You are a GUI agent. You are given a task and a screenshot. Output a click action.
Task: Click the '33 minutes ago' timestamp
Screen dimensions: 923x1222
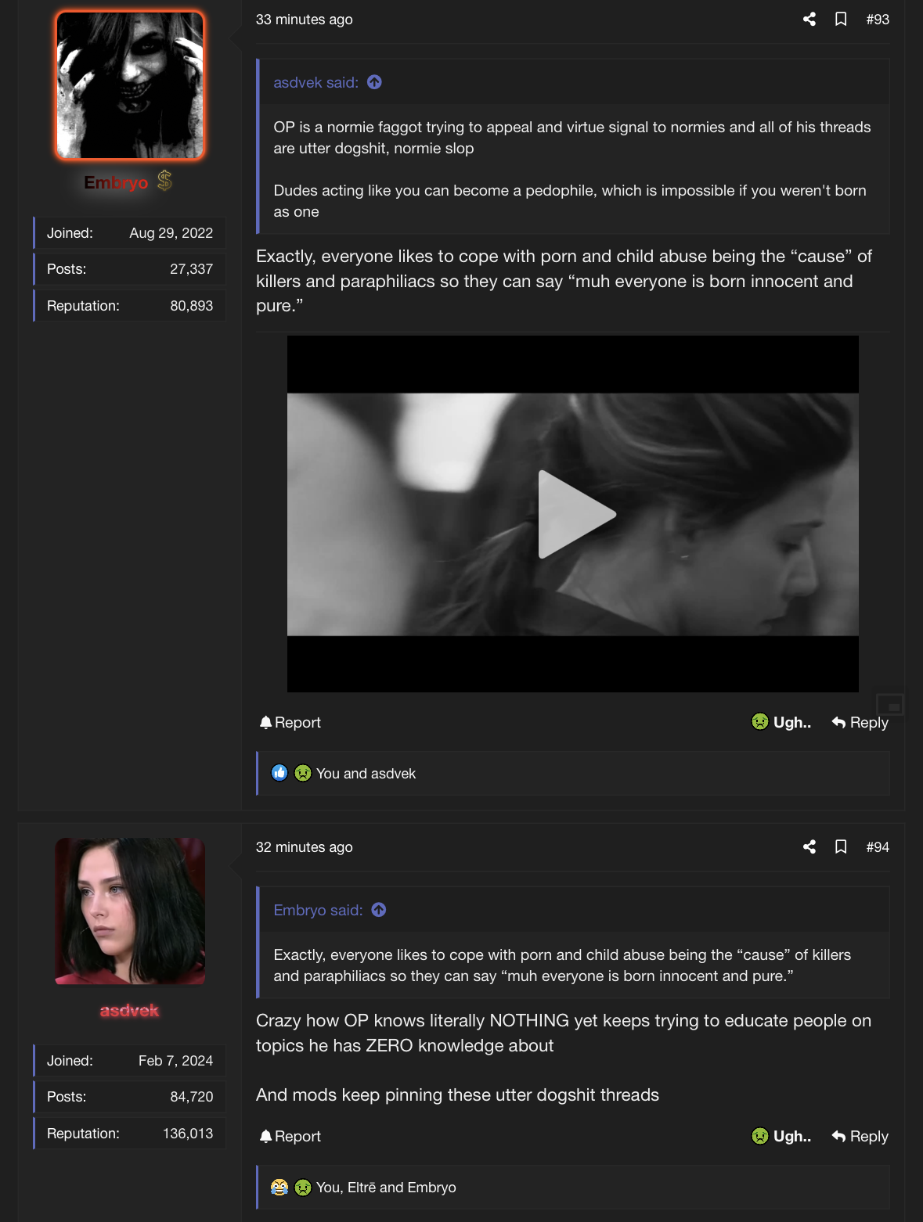click(304, 20)
